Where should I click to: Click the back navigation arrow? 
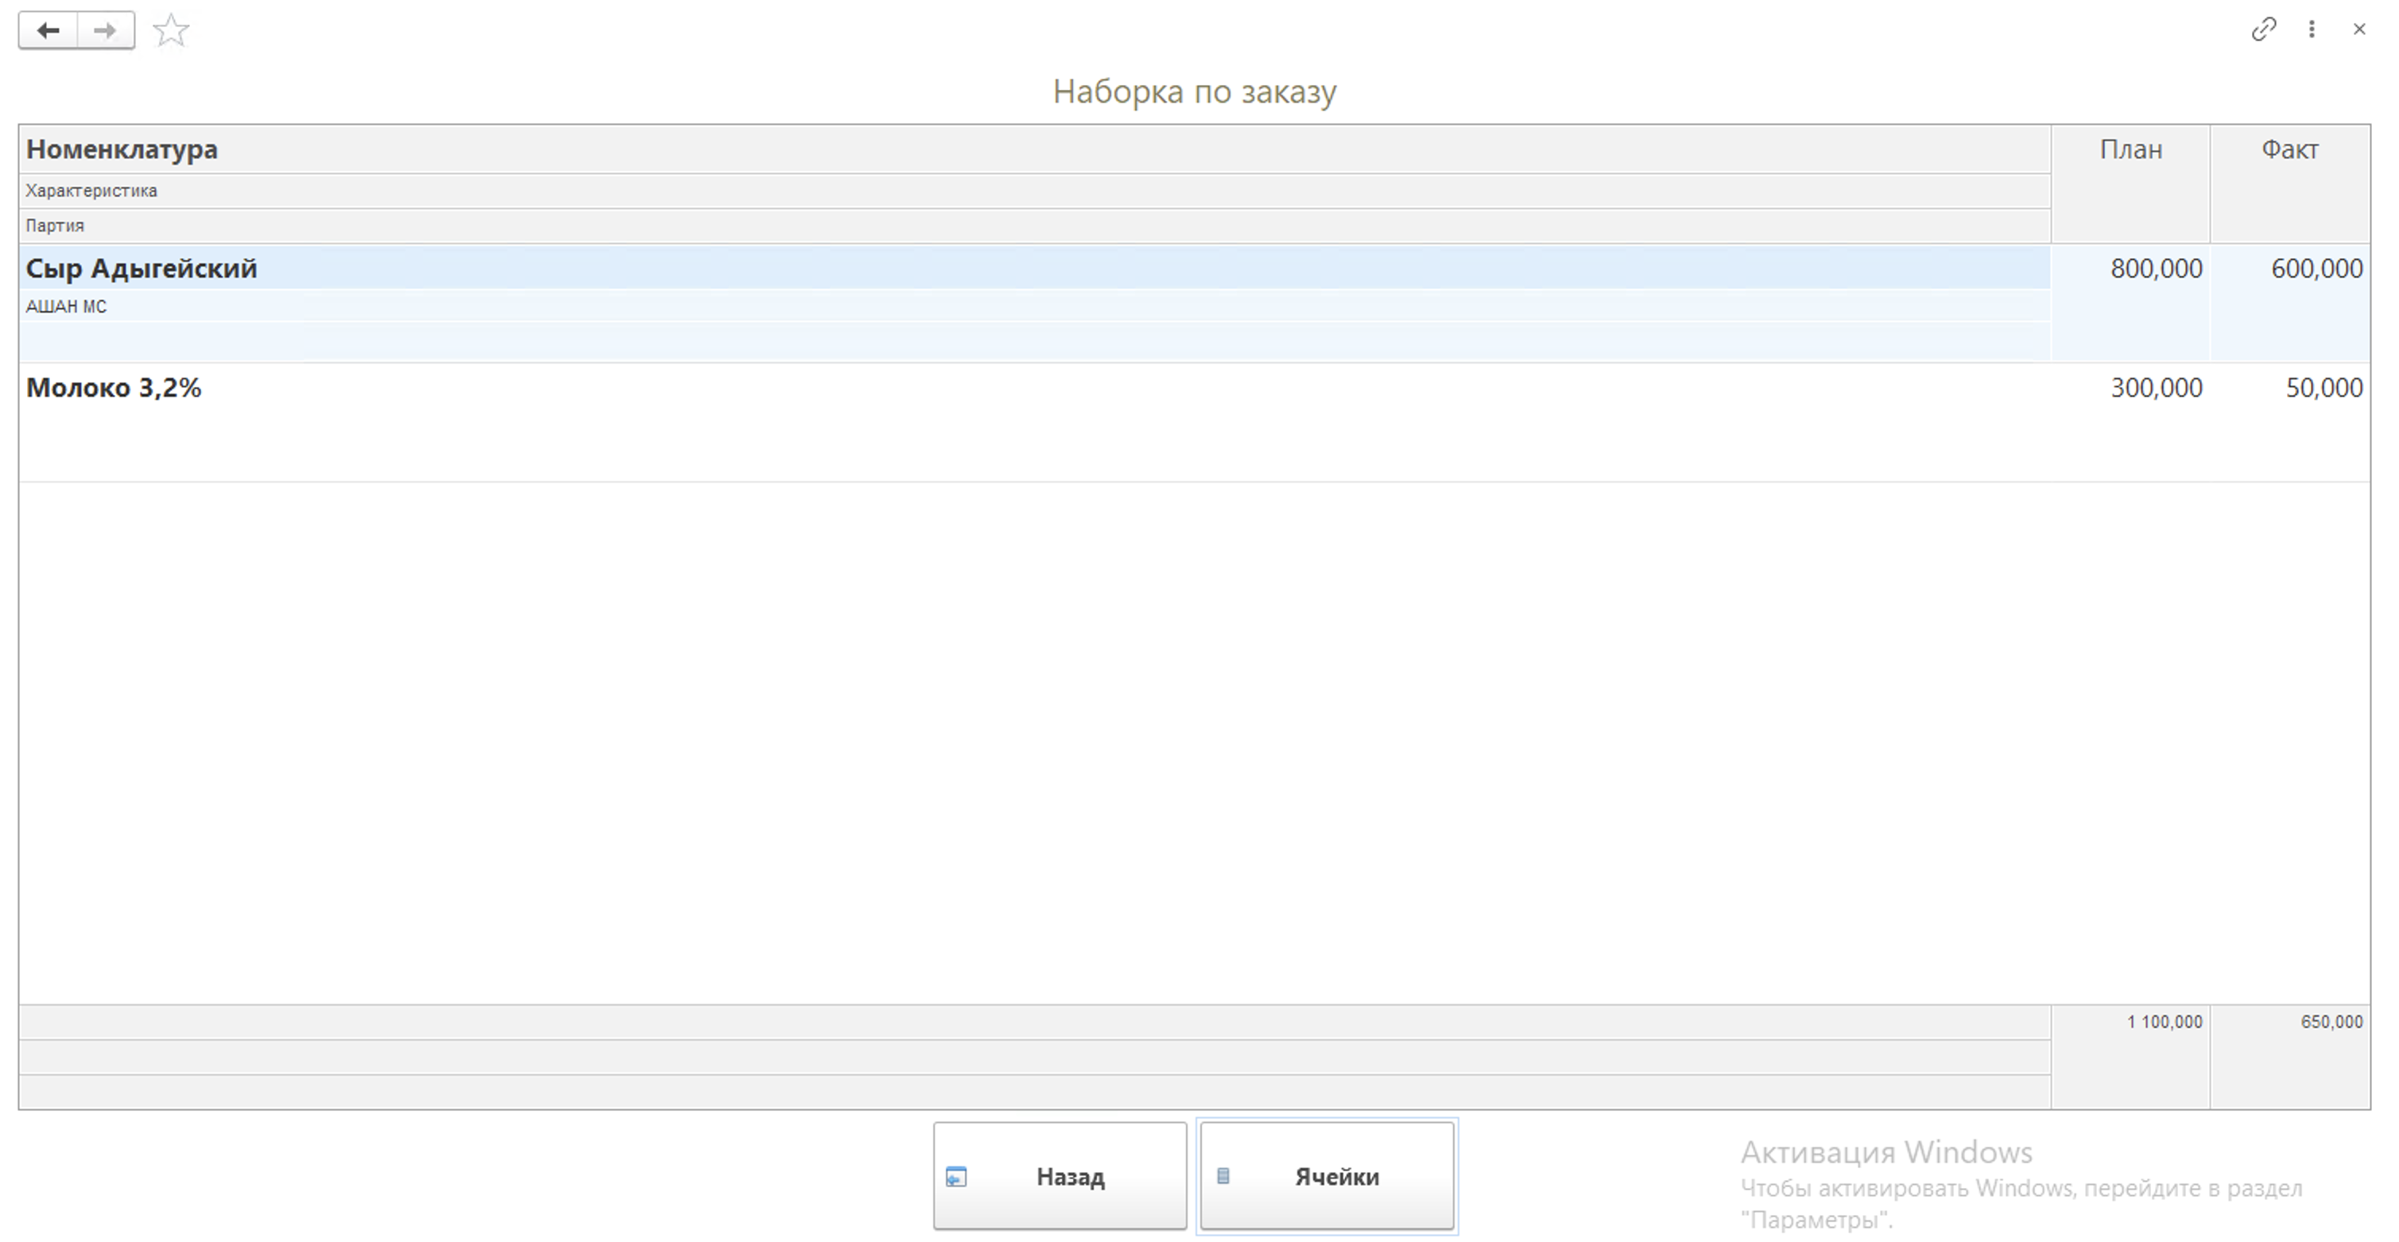point(48,31)
